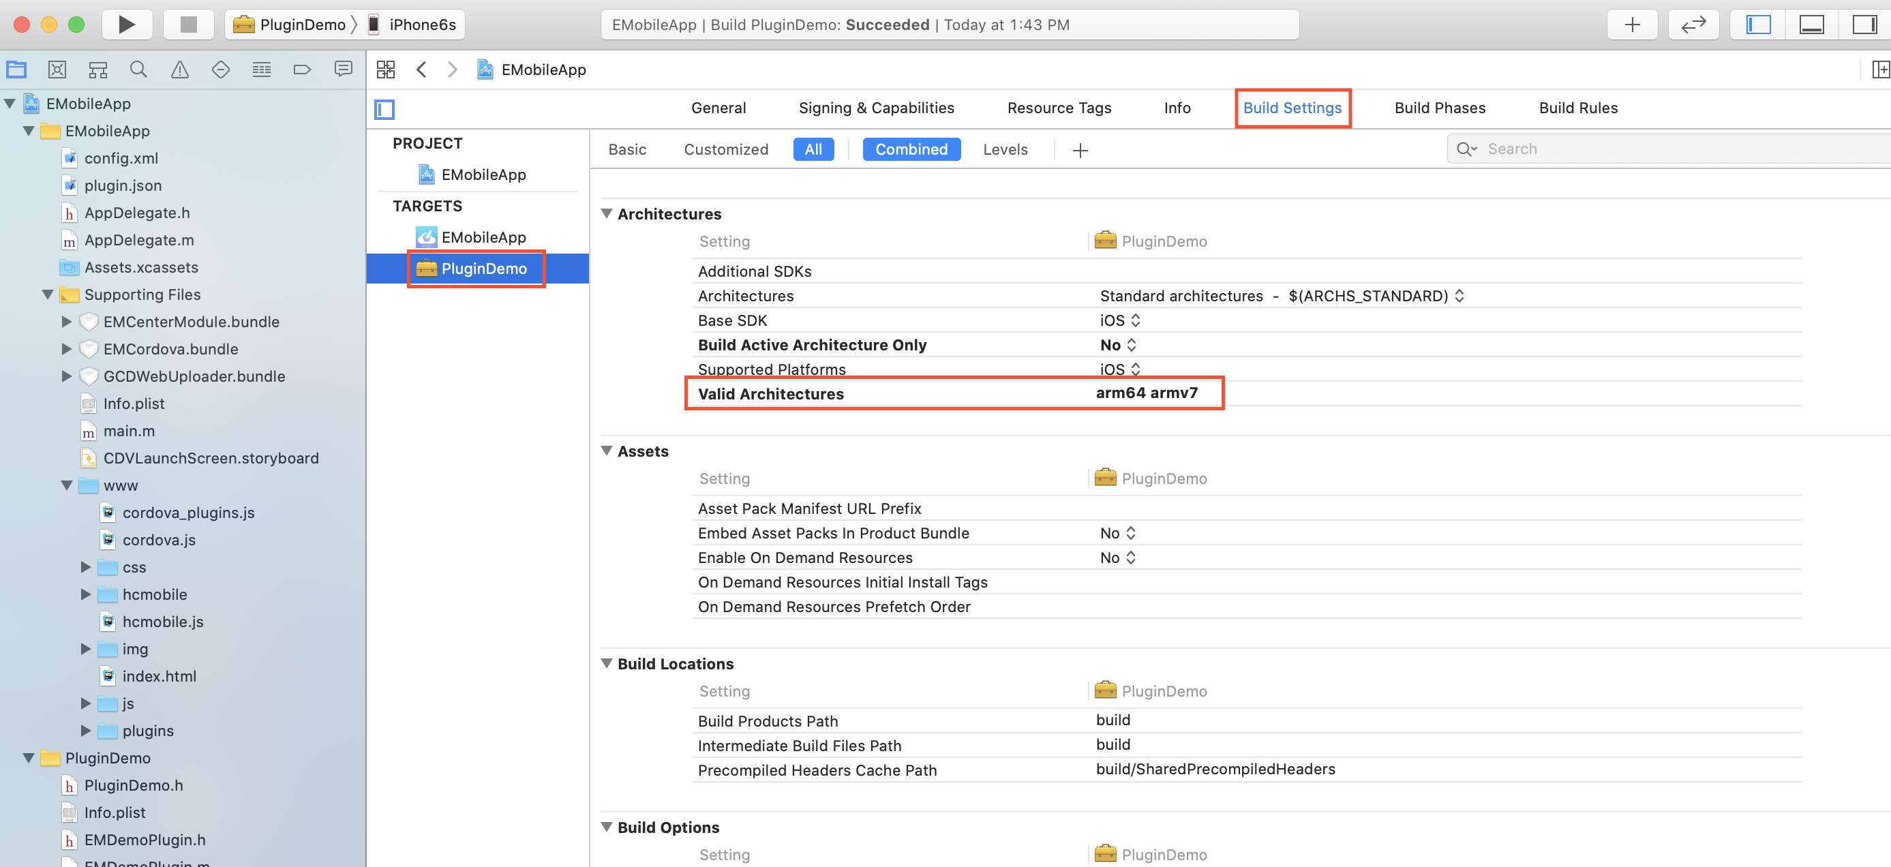Select EMobileApp project in PROJECT list
This screenshot has width=1891, height=867.
[471, 174]
